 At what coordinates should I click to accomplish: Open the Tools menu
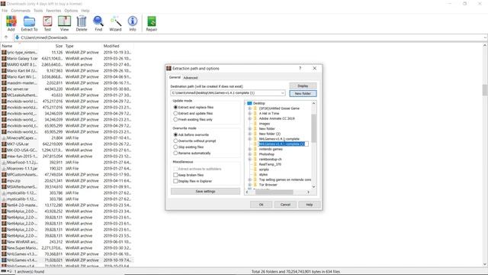click(38, 11)
